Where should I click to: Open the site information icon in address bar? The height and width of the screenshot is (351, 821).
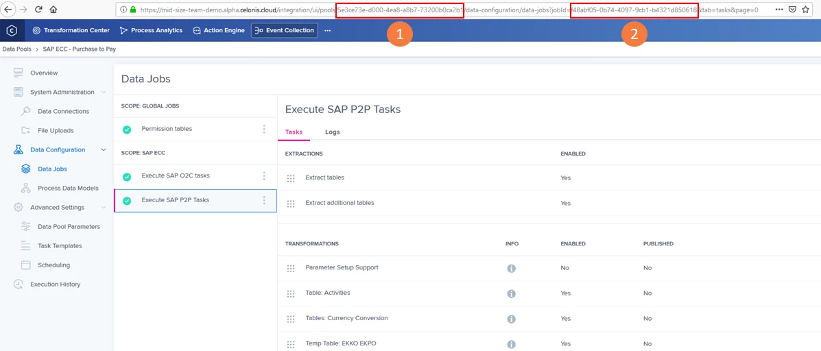[x=123, y=10]
